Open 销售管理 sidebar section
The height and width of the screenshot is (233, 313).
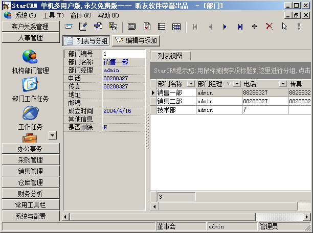[31, 171]
